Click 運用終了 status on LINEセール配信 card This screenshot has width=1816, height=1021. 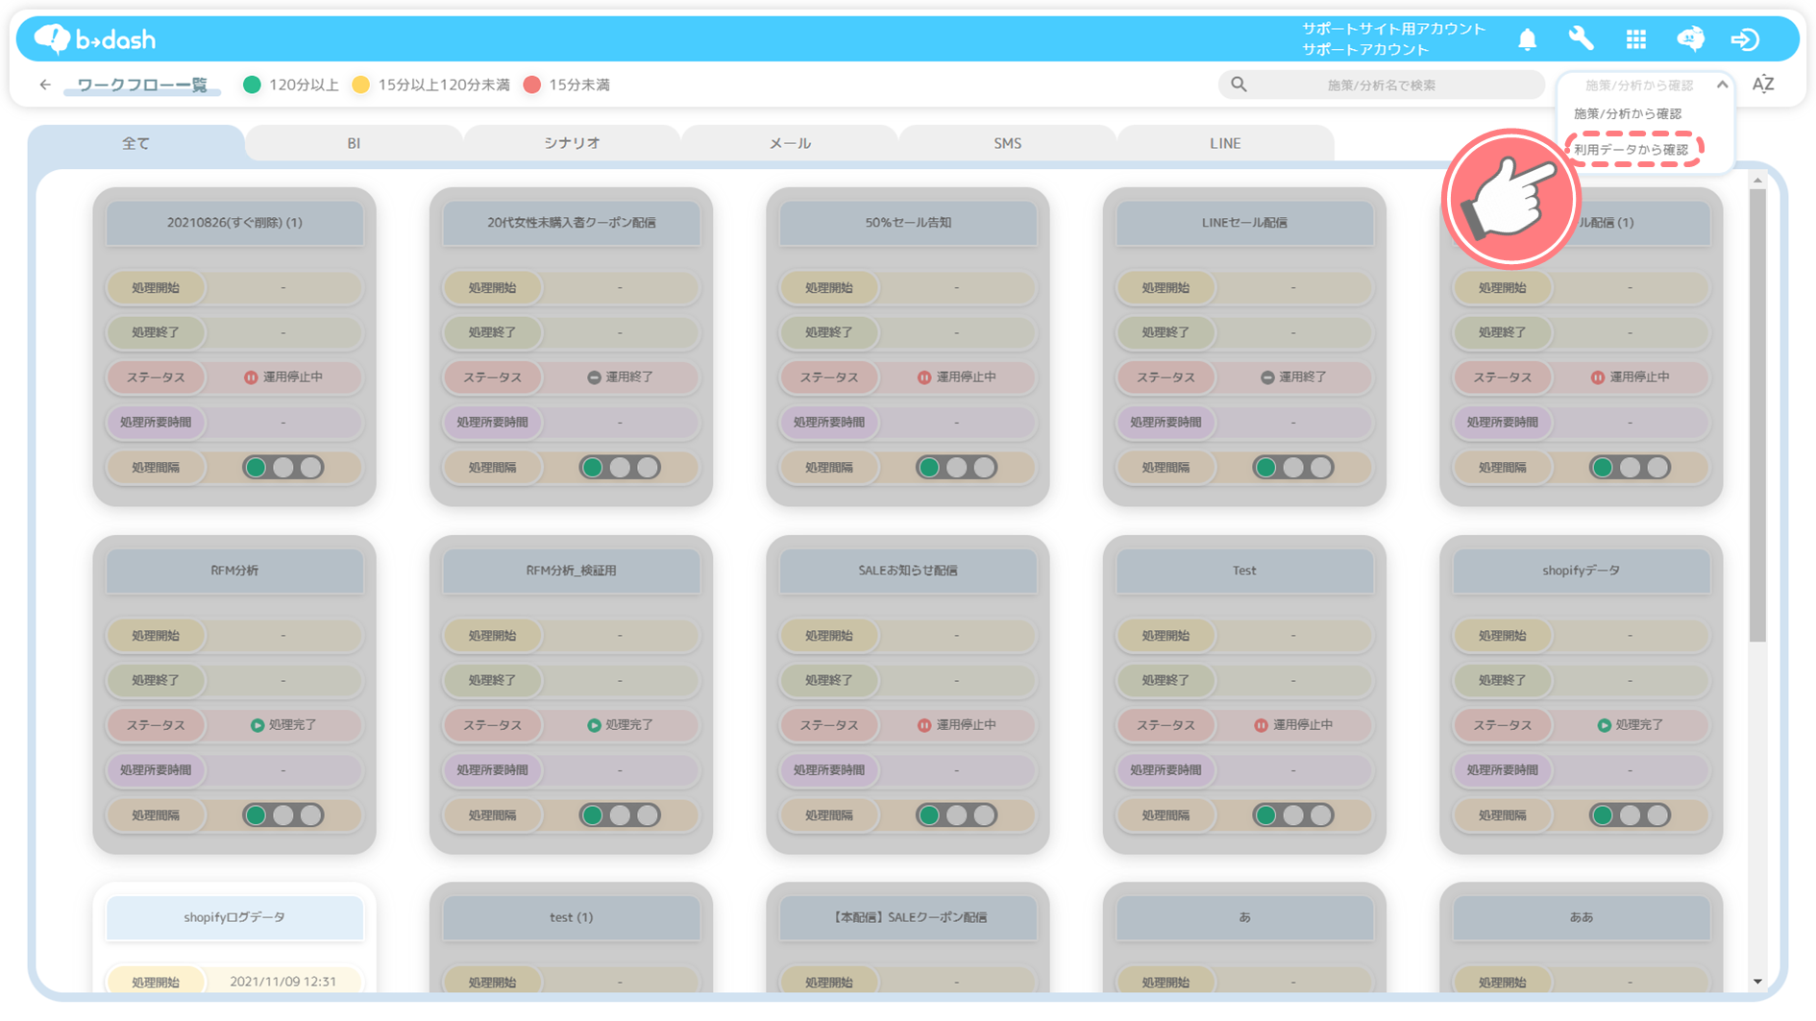[x=1302, y=377]
